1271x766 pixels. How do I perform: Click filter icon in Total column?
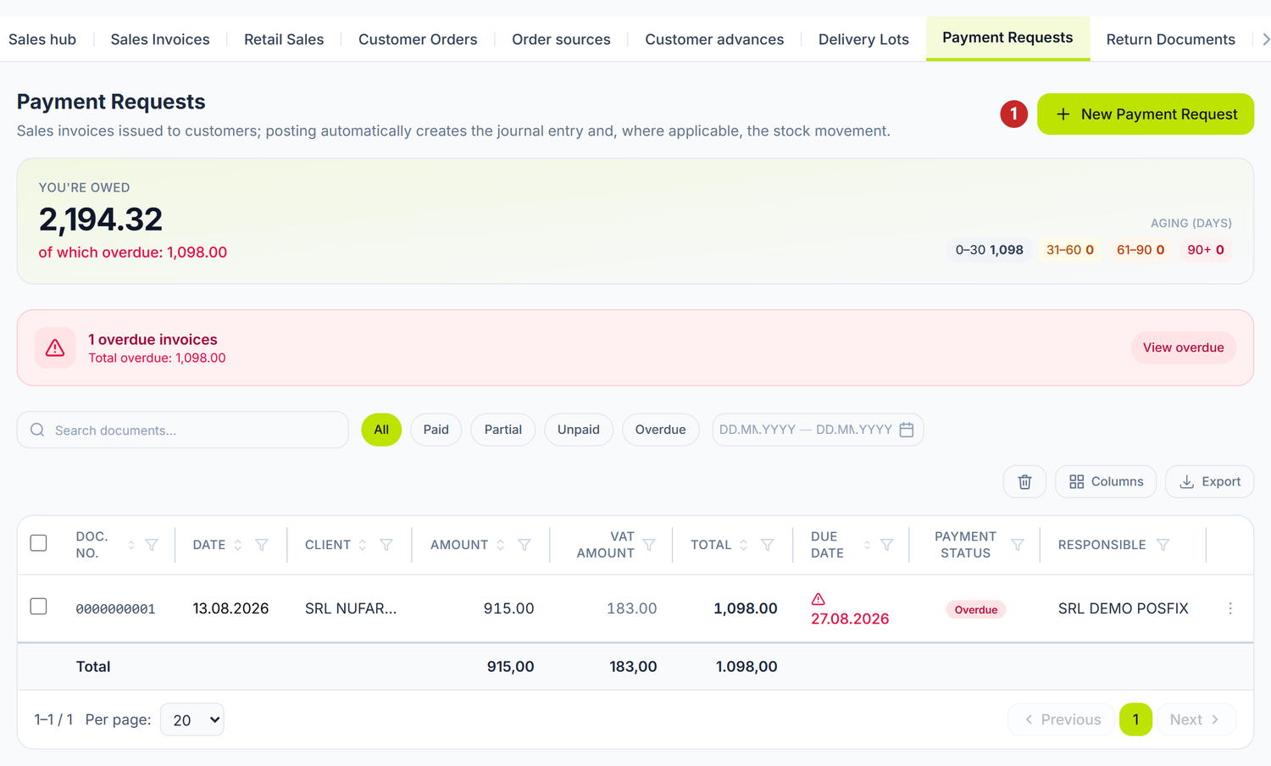767,545
